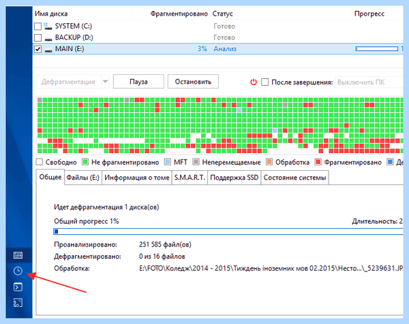Open the Поддержка SSD tab
409x324 pixels.
pyautogui.click(x=234, y=178)
